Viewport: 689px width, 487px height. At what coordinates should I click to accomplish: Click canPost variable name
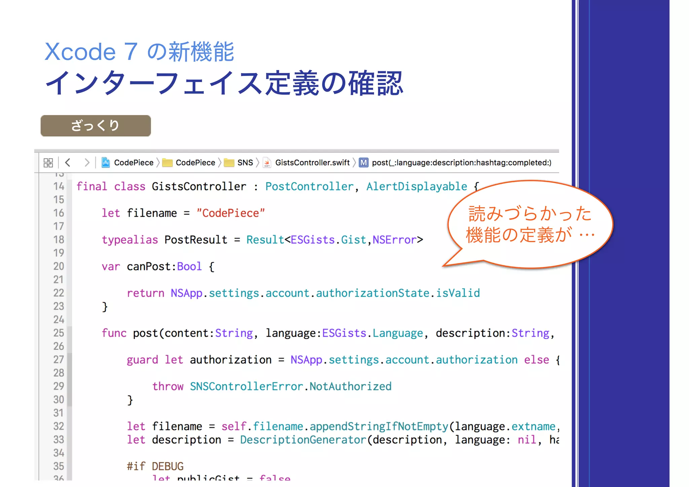pos(149,266)
